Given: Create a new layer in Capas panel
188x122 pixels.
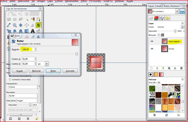Looking at the screenshot, I should pos(151,68).
